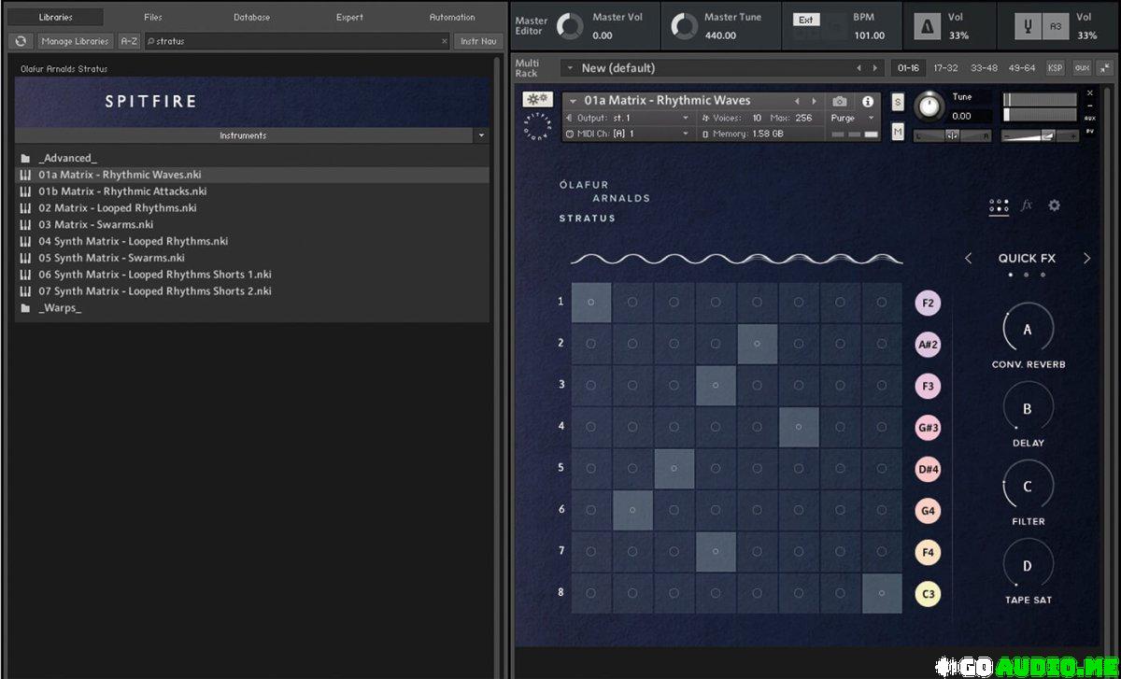Click the tuning fork reference tone icon

1029,26
